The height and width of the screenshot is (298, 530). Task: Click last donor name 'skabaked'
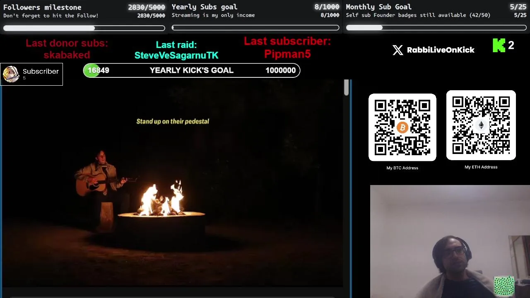point(67,55)
